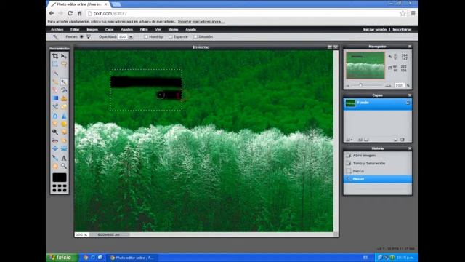
Task: Open the Idioma menu
Action: coord(173,29)
